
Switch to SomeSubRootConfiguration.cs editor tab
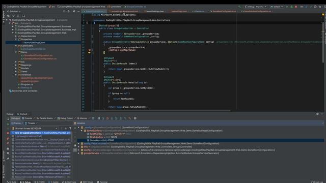[257, 11]
